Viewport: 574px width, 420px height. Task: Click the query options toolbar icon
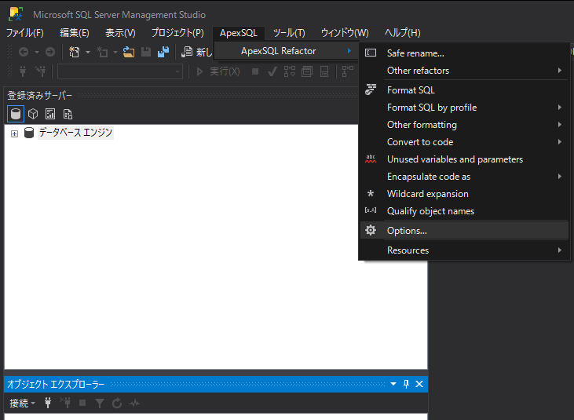point(307,71)
